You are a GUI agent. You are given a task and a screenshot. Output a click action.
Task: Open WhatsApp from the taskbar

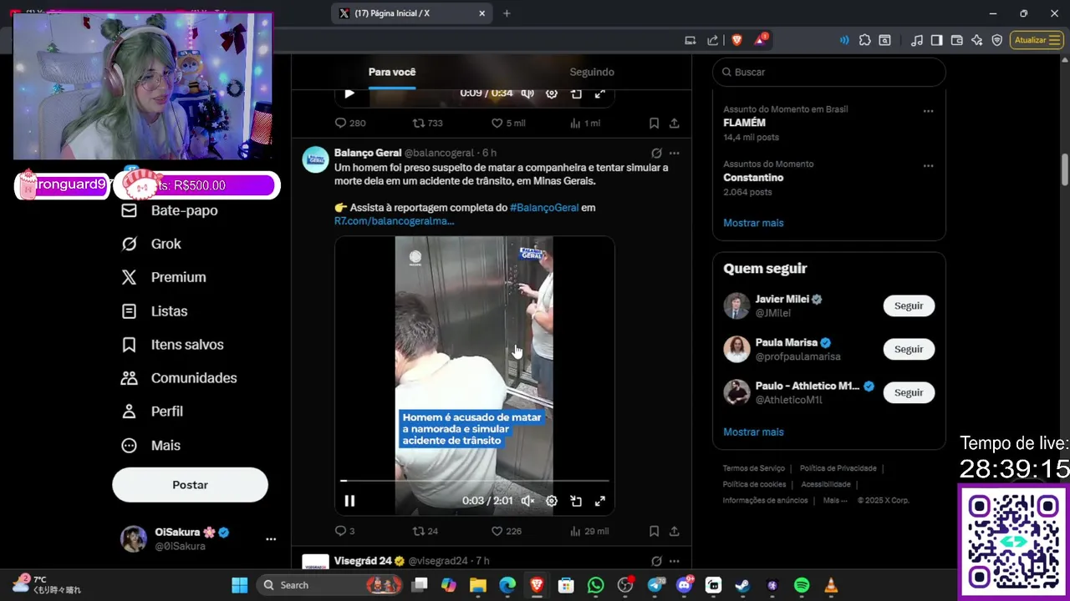pos(595,585)
